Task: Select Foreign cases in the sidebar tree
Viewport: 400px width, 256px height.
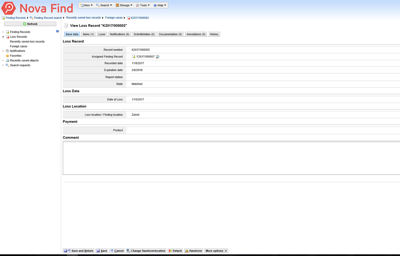Action: click(19, 46)
